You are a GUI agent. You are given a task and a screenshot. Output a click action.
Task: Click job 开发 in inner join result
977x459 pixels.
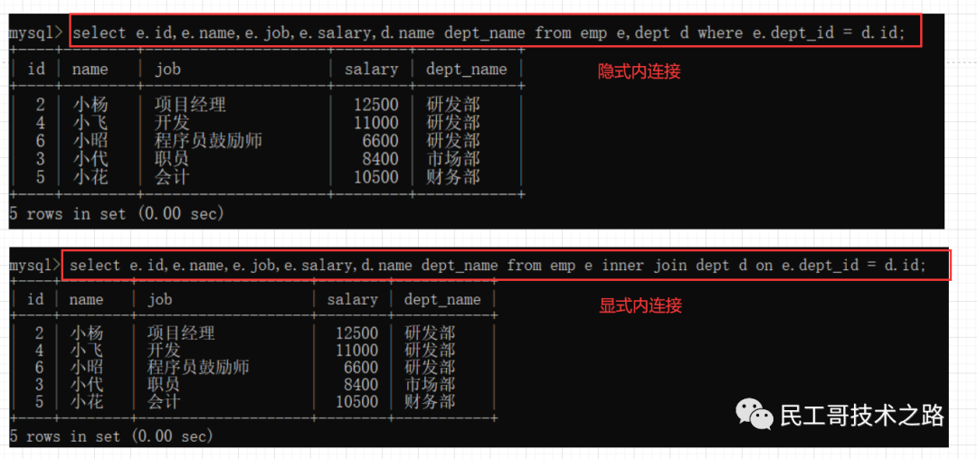pos(165,351)
